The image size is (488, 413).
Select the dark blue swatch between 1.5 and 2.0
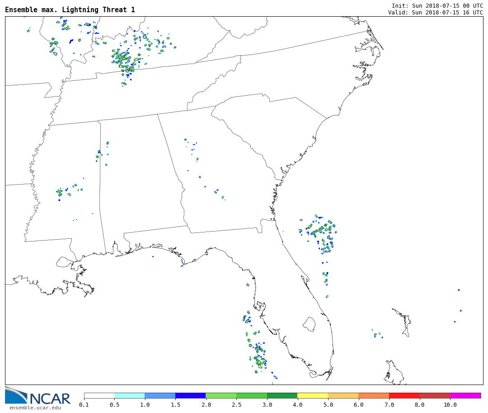[x=190, y=395]
